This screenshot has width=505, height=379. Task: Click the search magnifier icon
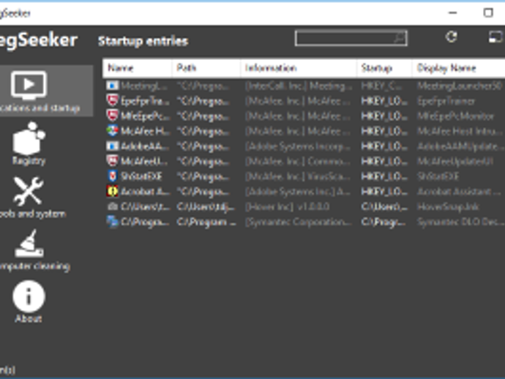click(399, 38)
